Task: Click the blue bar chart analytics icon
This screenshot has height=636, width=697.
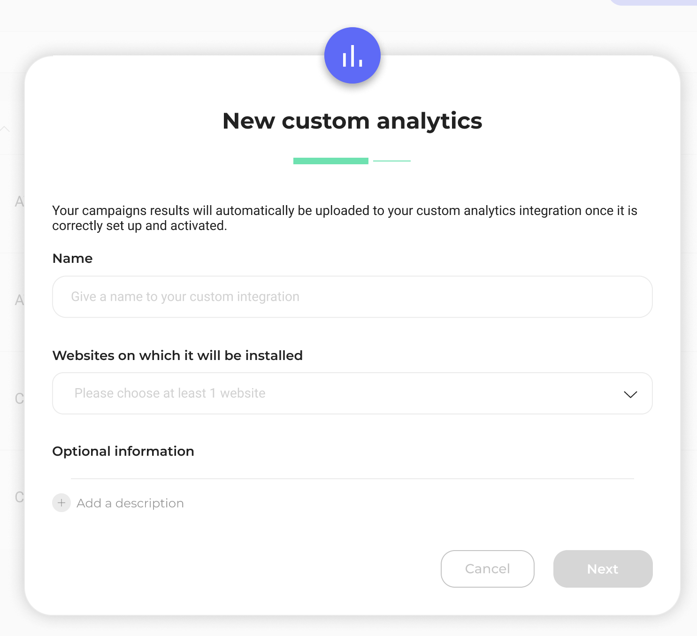Action: pos(352,55)
